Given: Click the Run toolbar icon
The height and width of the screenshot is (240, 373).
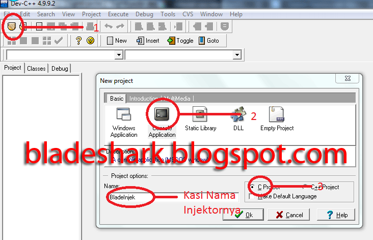Looking at the screenshot, I should click(23, 41).
